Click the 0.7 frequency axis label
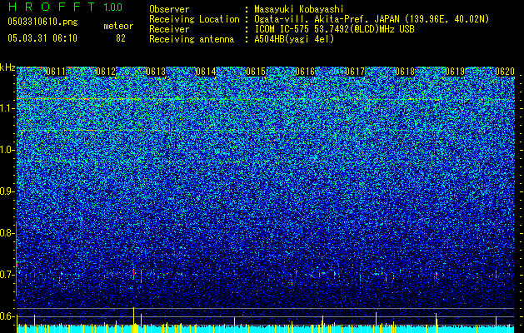 (x=7, y=275)
